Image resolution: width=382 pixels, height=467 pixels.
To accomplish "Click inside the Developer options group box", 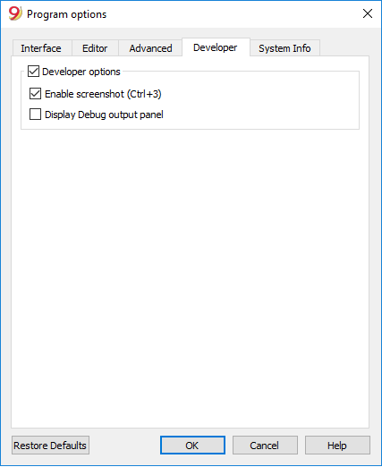I will coord(259,105).
